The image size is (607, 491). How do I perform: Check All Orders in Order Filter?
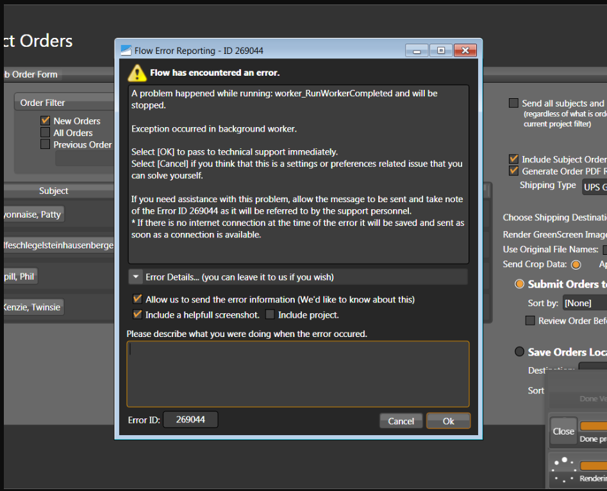(46, 132)
